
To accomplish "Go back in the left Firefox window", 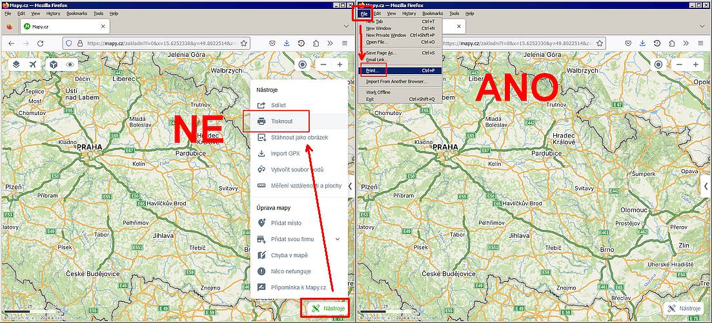I will tap(12, 43).
